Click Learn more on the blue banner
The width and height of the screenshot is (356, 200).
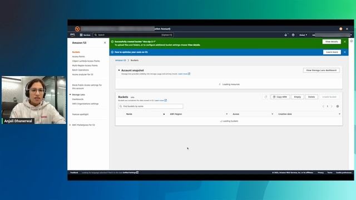pos(332,52)
